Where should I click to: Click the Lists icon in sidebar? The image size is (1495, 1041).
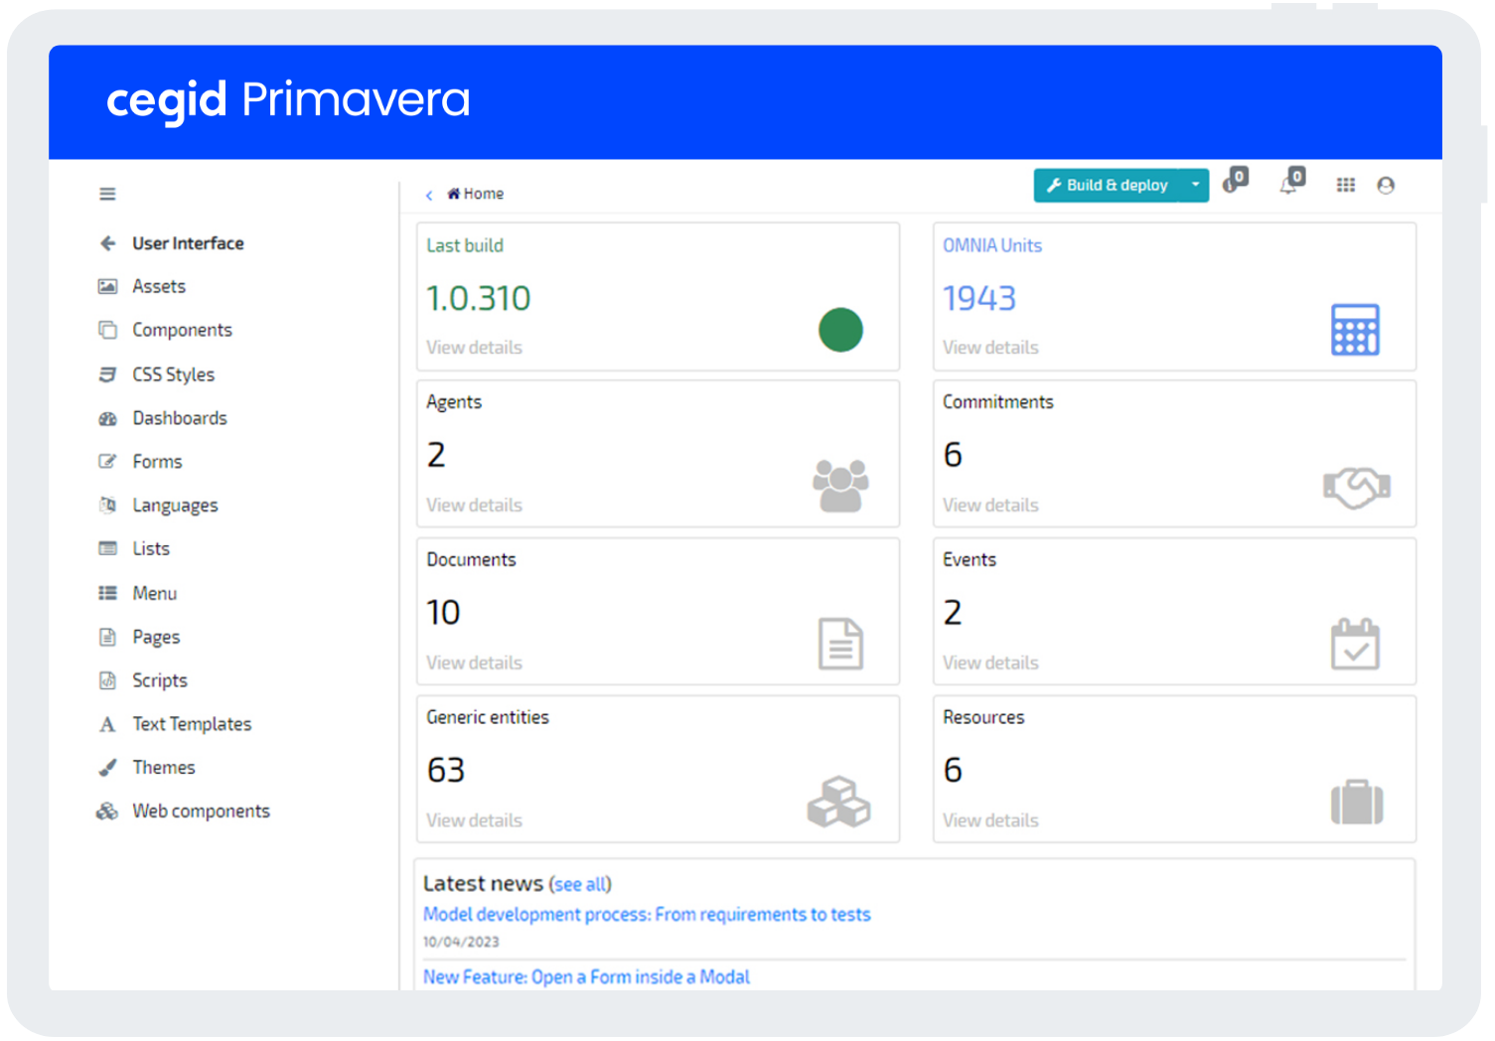click(107, 548)
